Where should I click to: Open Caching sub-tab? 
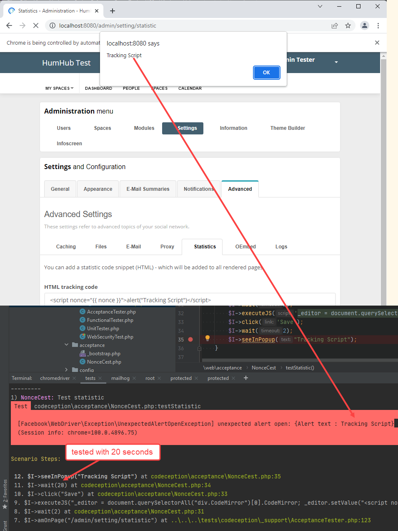66,247
